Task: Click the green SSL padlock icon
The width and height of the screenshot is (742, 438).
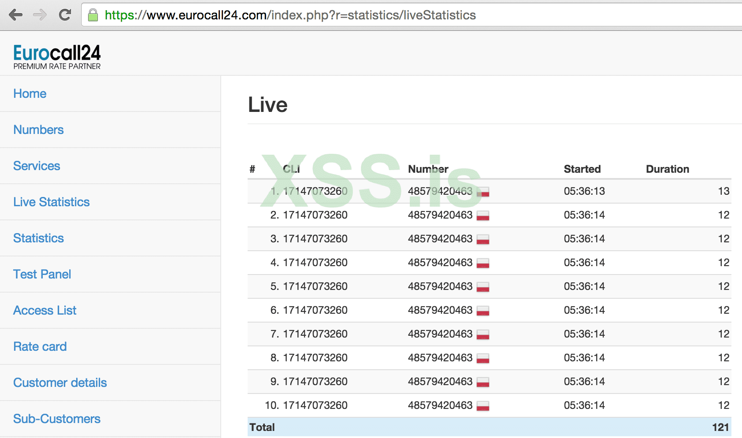Action: click(93, 15)
